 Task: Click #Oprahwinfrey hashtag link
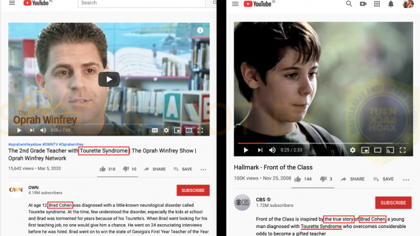pyautogui.click(x=71, y=144)
